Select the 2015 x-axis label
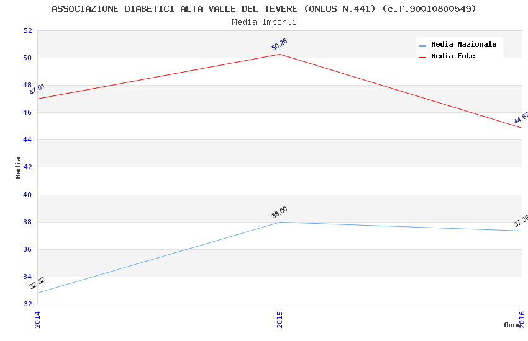 click(280, 319)
